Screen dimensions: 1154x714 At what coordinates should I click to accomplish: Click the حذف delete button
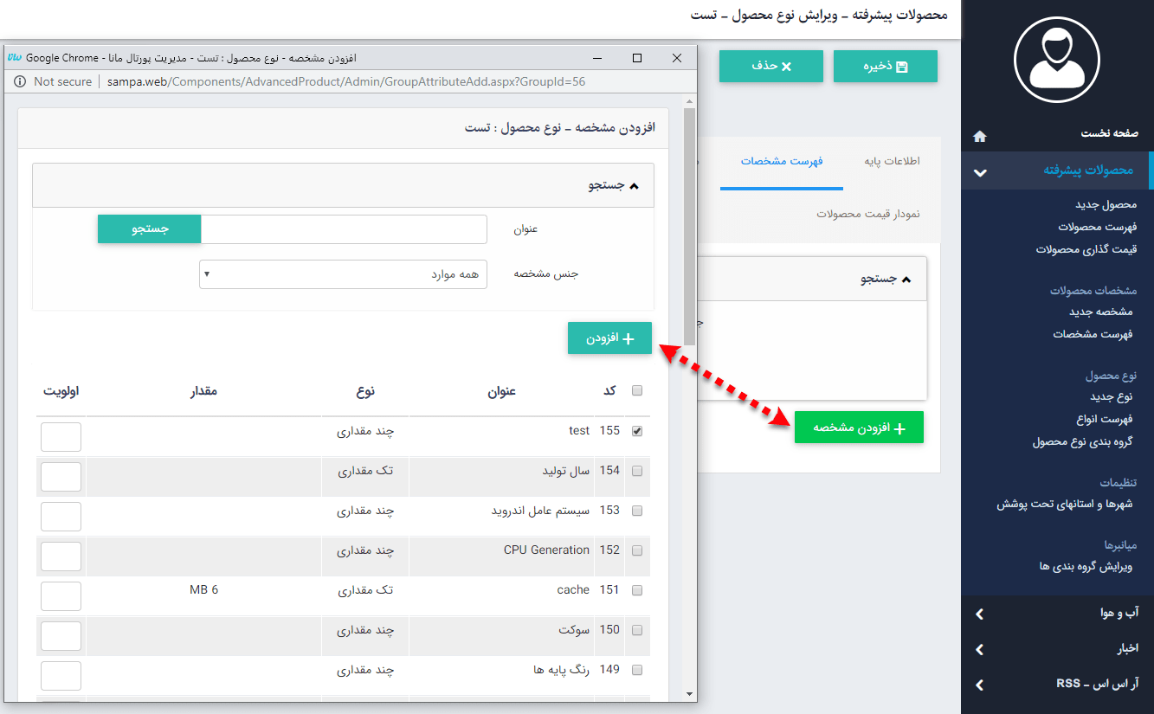770,67
